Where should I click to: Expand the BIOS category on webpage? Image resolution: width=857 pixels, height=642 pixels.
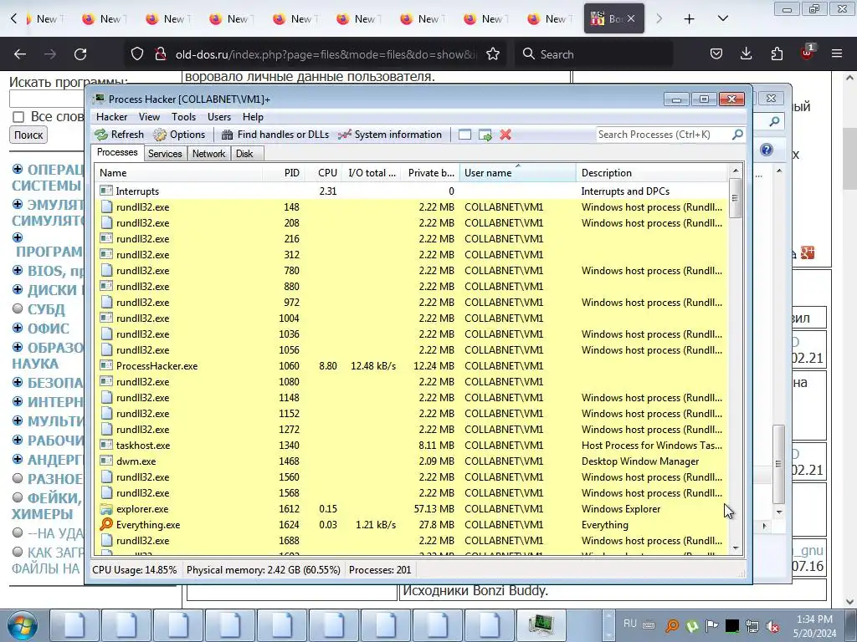pos(18,270)
